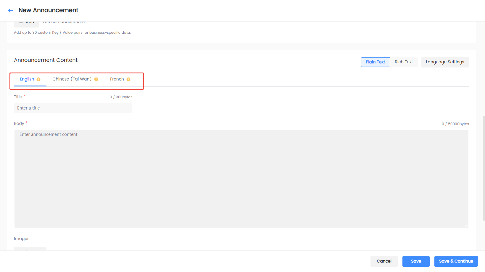
Task: Focus the Enter a title field
Action: [x=73, y=108]
